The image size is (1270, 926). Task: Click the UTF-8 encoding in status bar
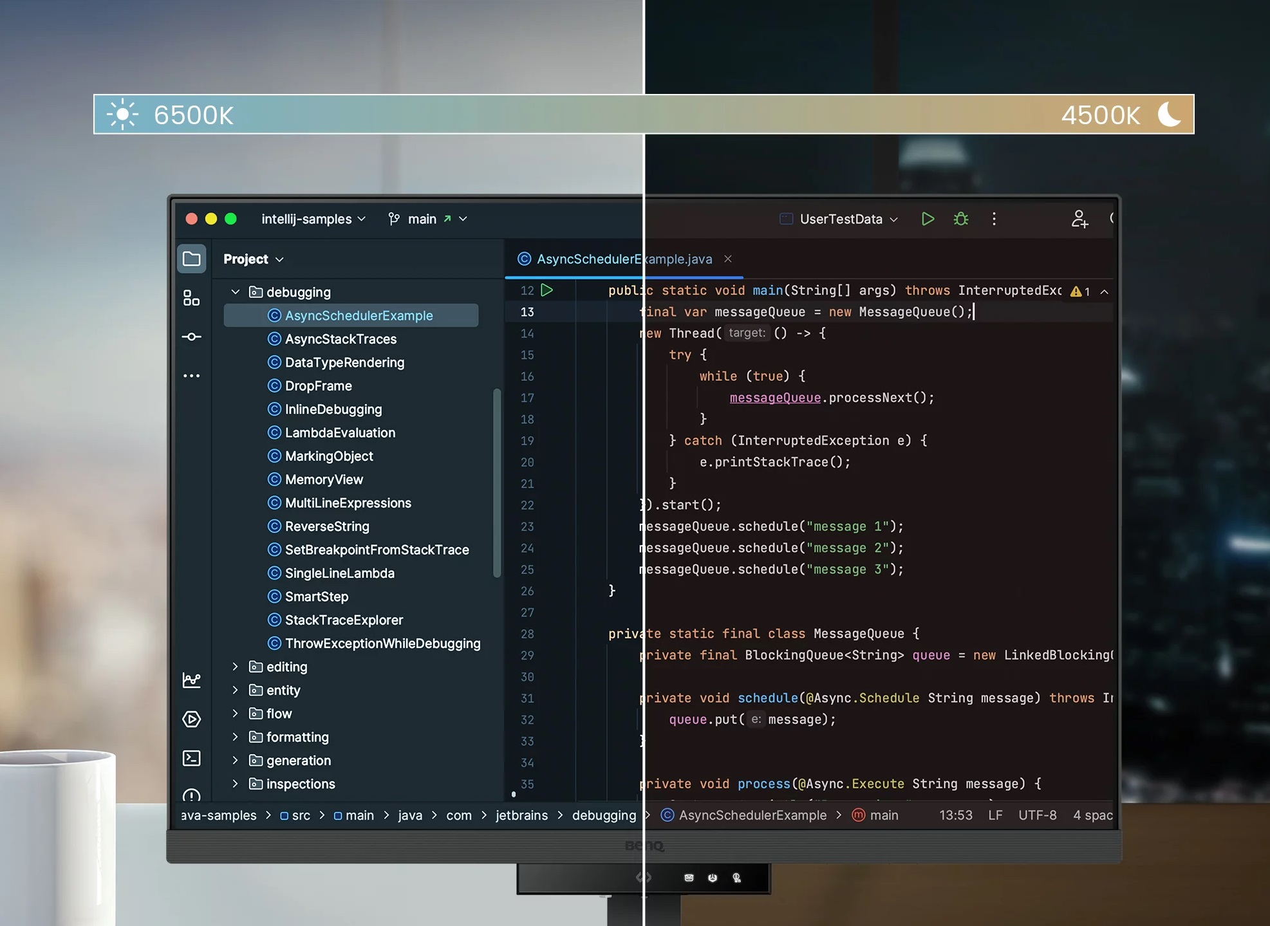coord(1037,815)
